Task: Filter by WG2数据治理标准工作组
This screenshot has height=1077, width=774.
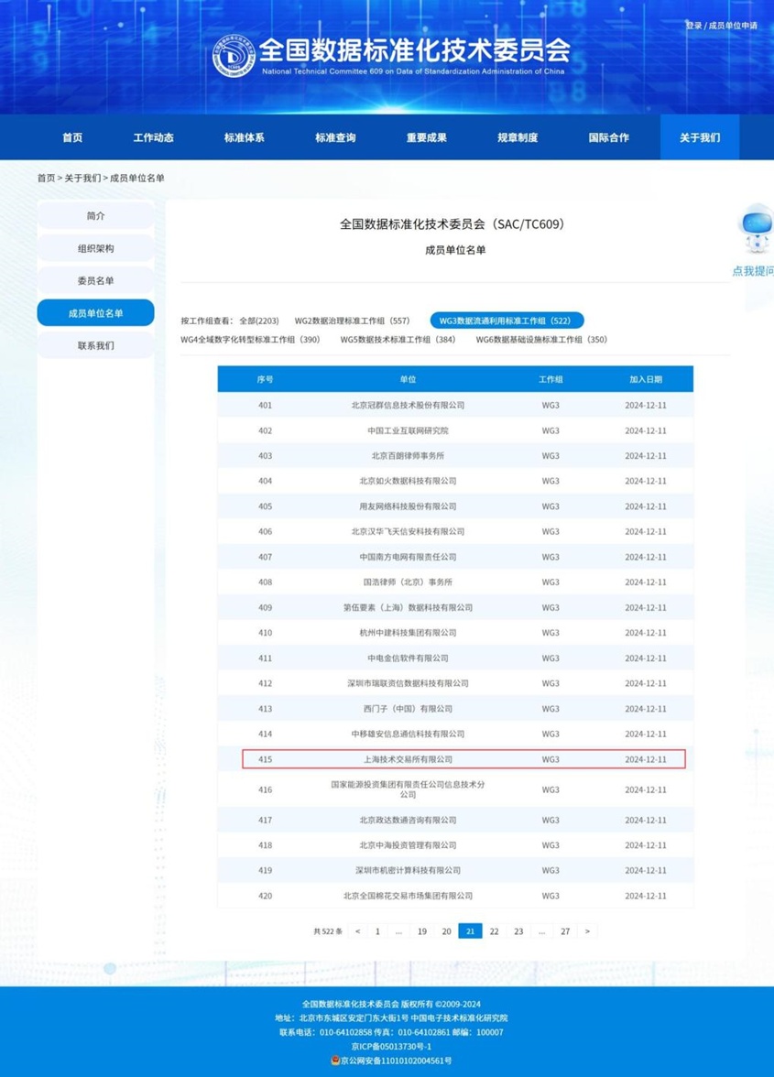Action: click(352, 321)
